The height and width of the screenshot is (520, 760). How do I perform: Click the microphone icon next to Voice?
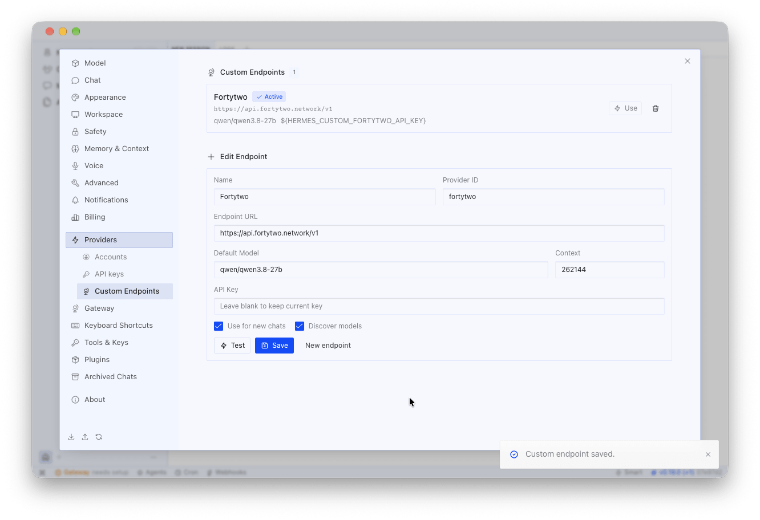[75, 166]
